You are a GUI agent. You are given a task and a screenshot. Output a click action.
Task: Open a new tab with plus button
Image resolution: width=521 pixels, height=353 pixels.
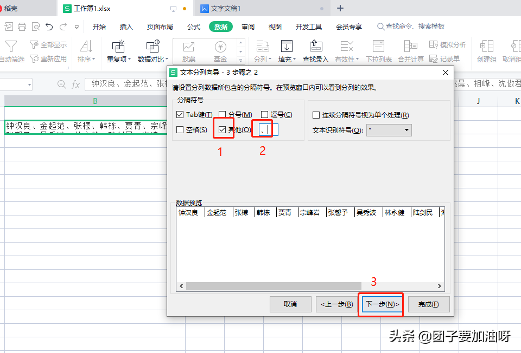pyautogui.click(x=340, y=8)
